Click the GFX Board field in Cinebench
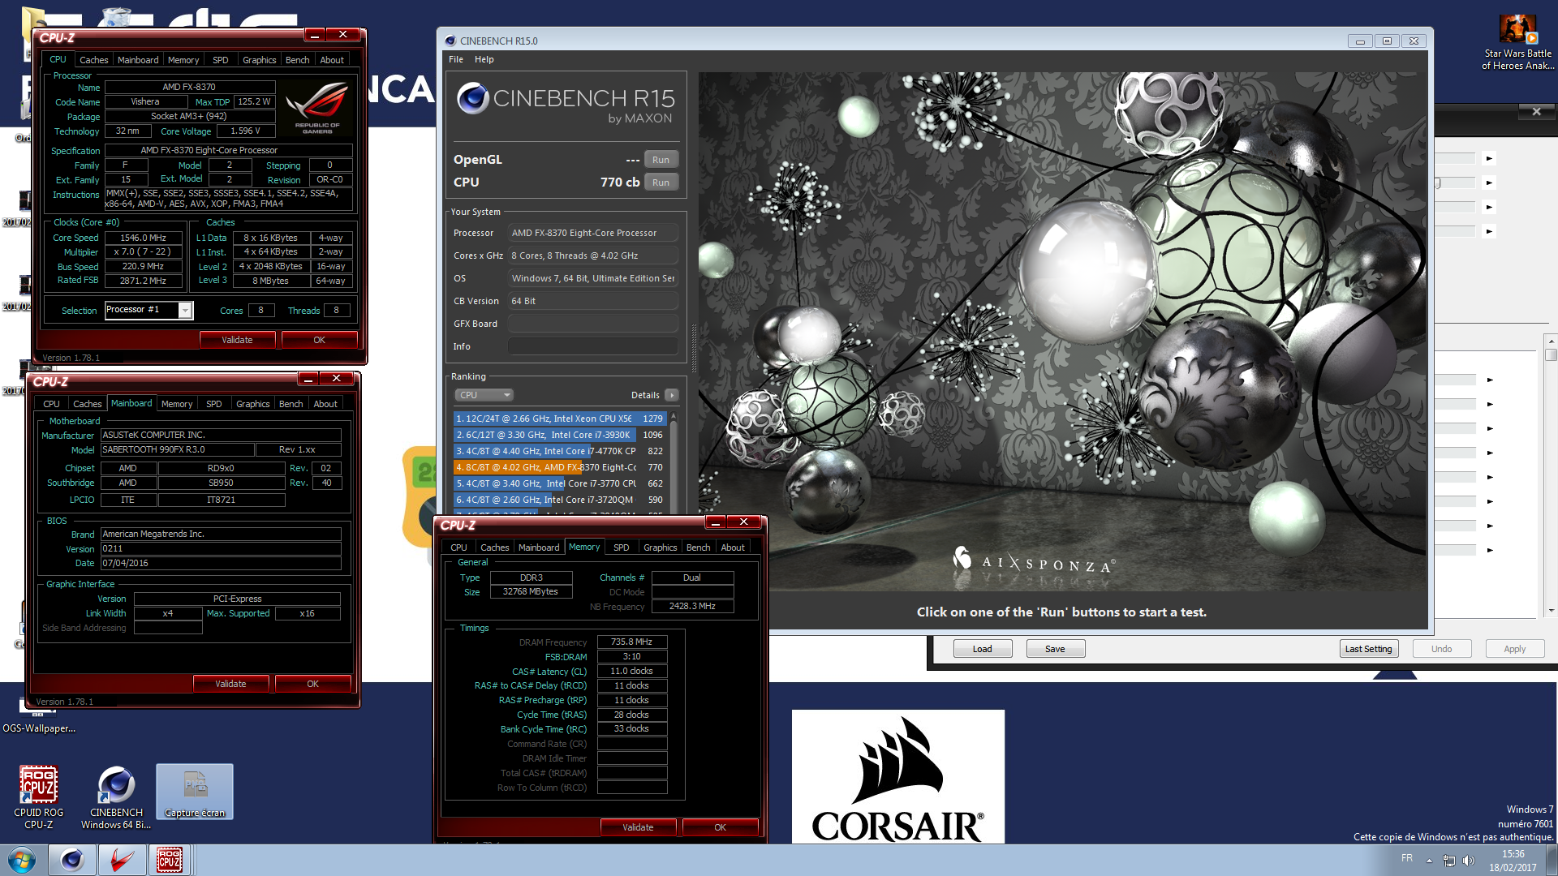This screenshot has width=1558, height=876. (593, 324)
